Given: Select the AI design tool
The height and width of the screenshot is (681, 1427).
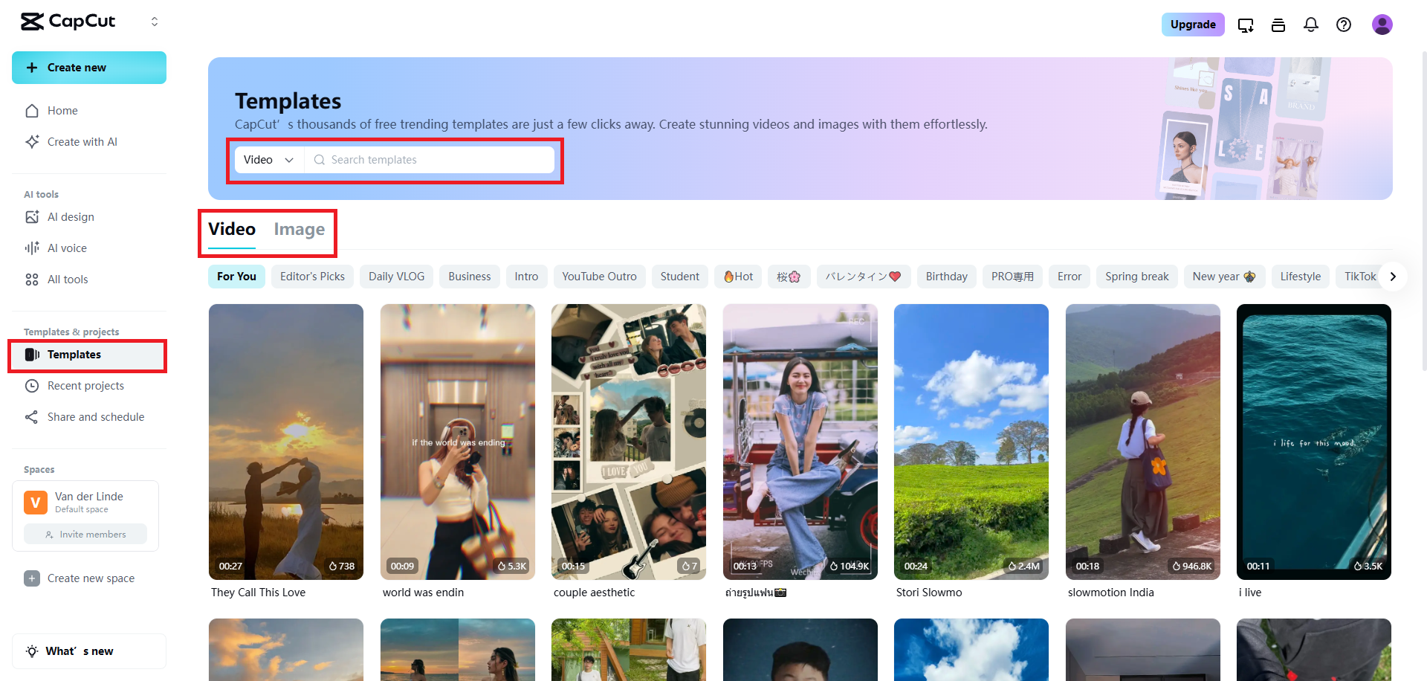Looking at the screenshot, I should 71,216.
